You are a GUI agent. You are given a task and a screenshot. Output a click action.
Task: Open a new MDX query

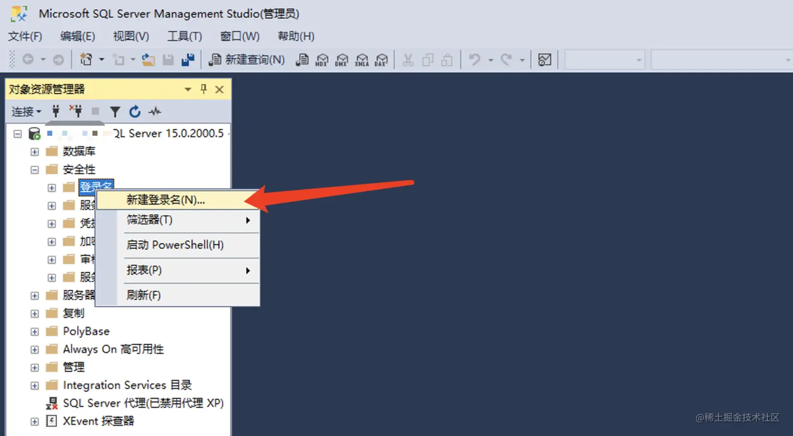coord(322,60)
